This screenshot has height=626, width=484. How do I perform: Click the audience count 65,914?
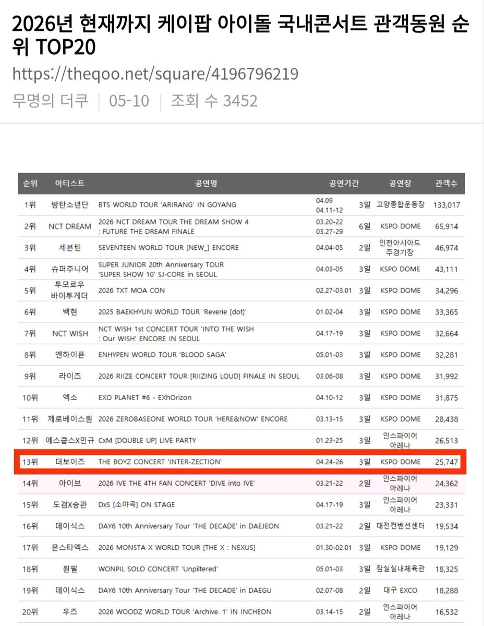click(446, 226)
